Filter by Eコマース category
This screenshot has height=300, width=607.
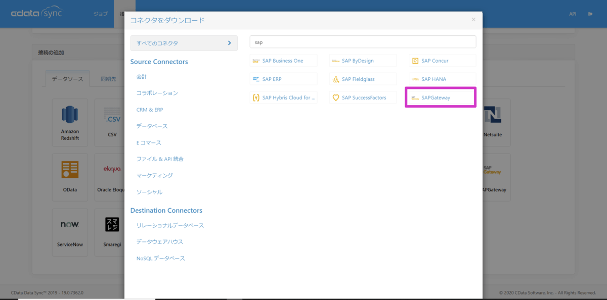(x=149, y=143)
